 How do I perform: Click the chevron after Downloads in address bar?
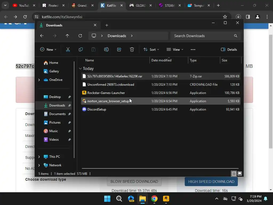132,36
